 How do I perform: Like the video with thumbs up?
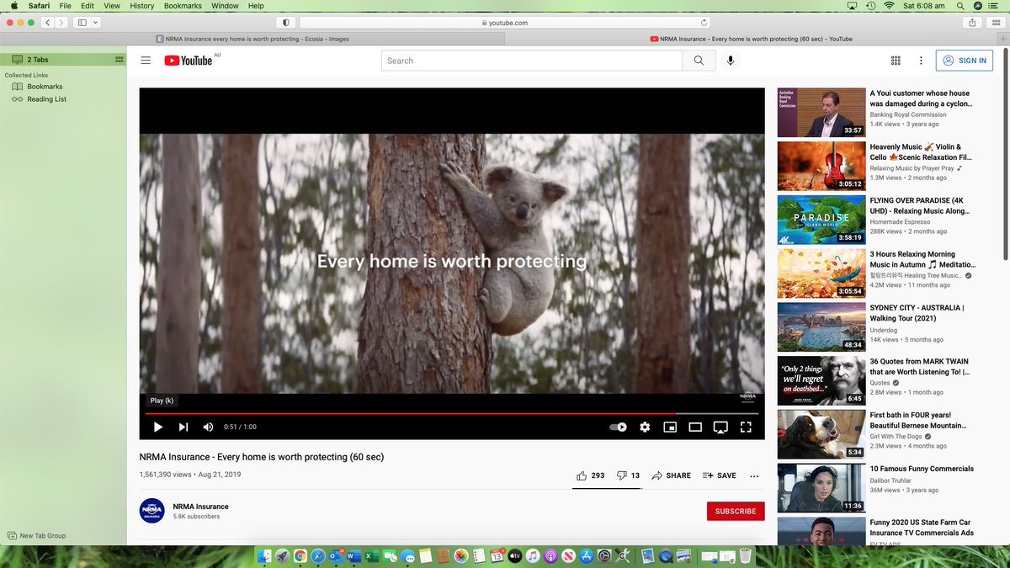pyautogui.click(x=590, y=475)
